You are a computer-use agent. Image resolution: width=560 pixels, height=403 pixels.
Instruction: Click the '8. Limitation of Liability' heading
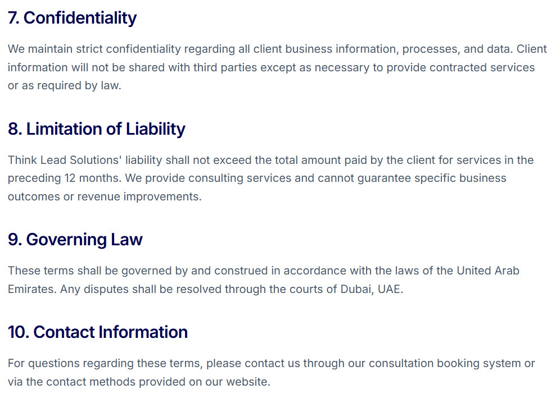97,129
